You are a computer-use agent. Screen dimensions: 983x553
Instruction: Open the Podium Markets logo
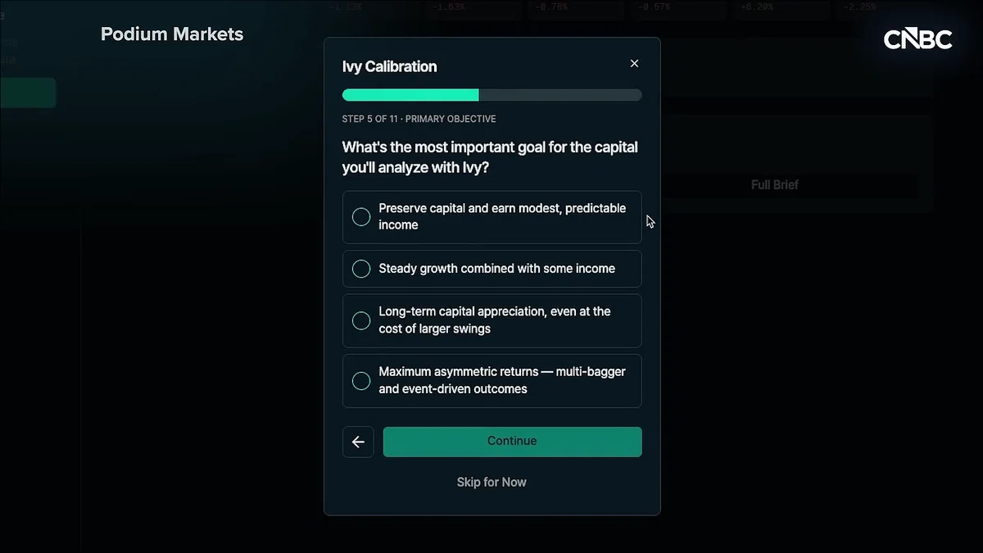172,34
